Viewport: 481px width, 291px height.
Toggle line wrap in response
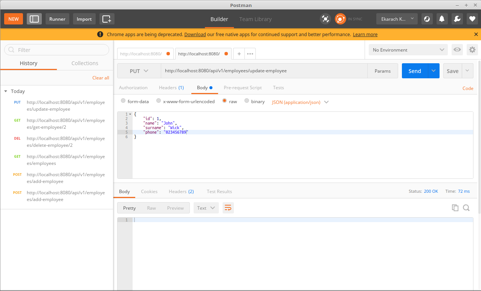228,208
